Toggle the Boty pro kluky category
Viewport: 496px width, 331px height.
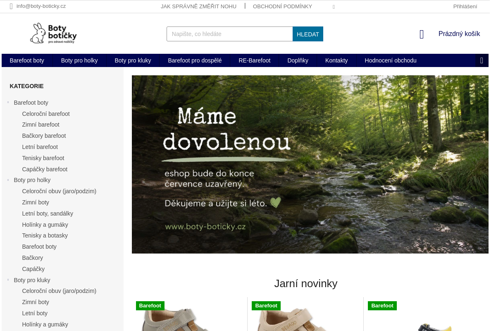click(x=8, y=280)
